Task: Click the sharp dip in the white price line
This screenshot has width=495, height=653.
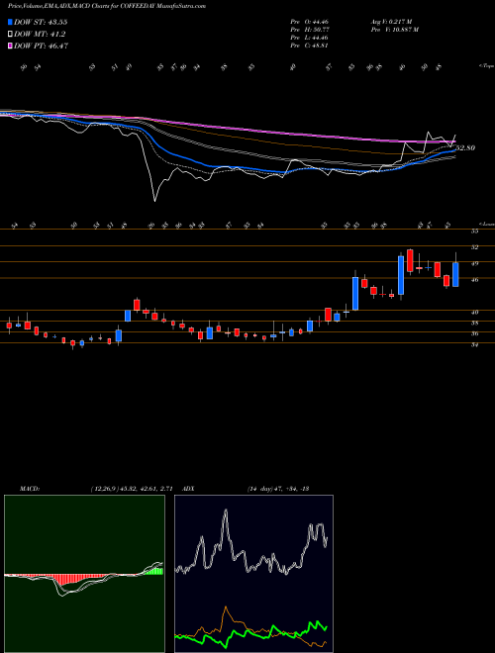Action: pos(154,199)
